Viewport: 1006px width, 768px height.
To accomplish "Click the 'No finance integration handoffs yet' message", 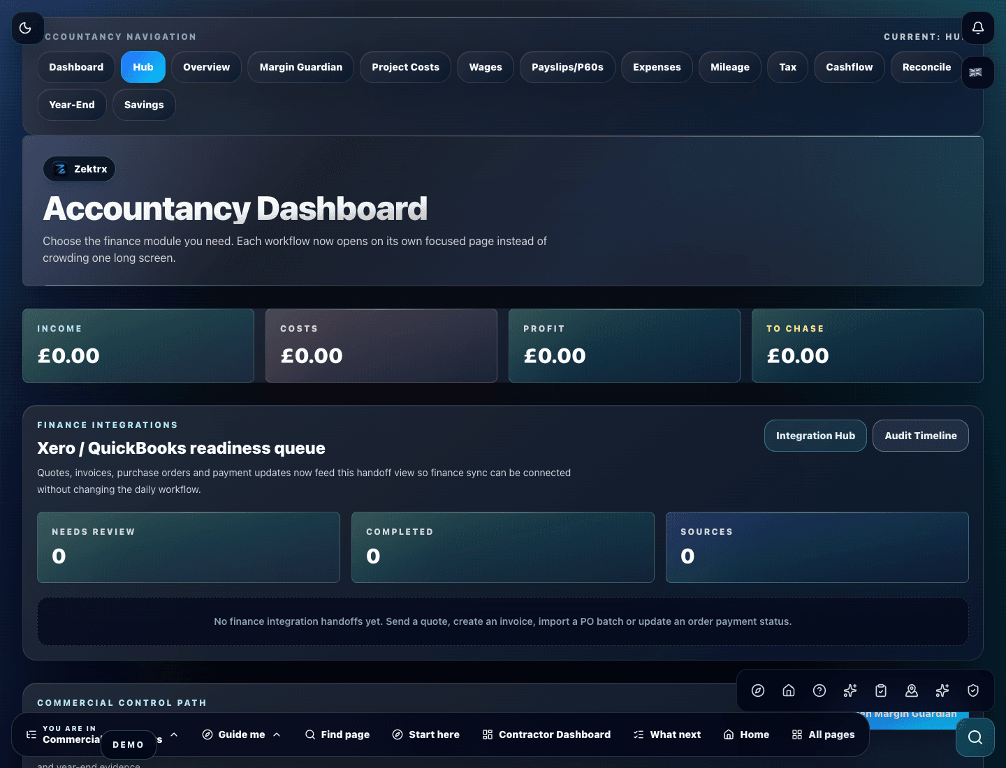I will click(x=503, y=621).
